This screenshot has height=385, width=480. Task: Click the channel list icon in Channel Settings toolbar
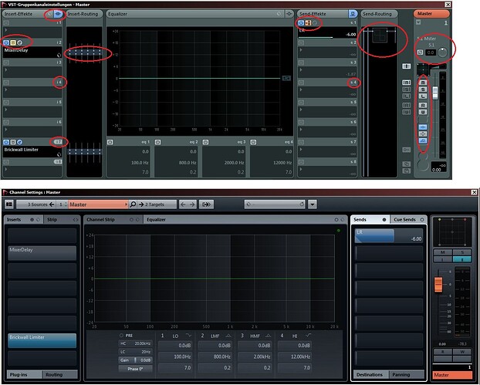click(9, 204)
